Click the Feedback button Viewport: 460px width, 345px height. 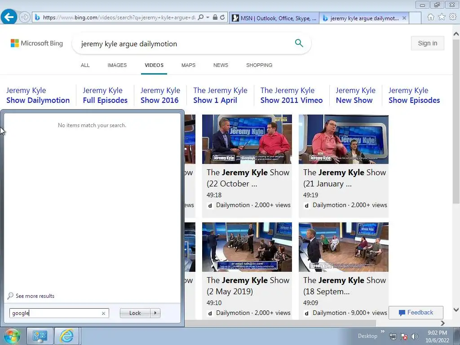416,313
